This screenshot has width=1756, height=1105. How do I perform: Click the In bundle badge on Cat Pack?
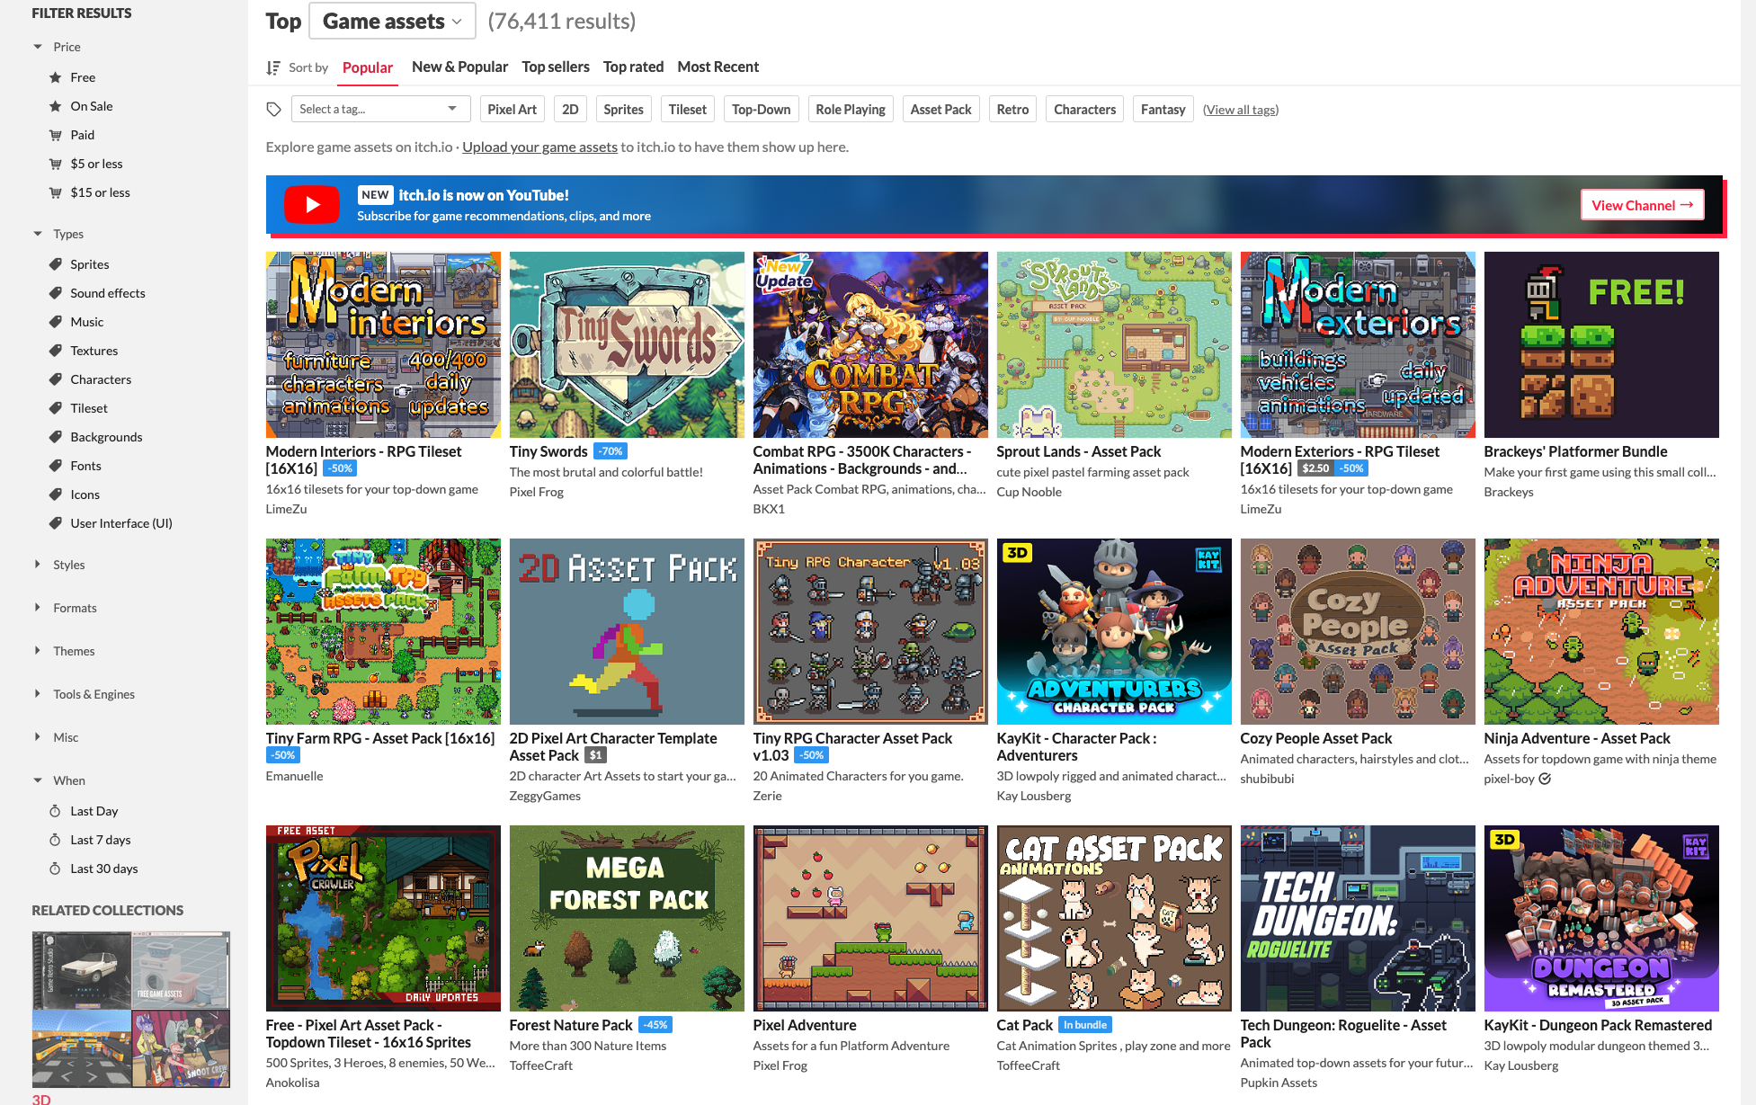coord(1085,1025)
